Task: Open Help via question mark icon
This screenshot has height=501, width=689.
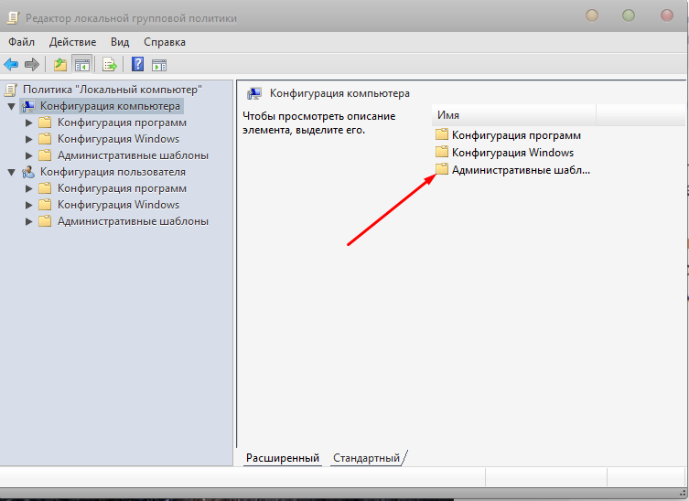Action: pyautogui.click(x=137, y=65)
